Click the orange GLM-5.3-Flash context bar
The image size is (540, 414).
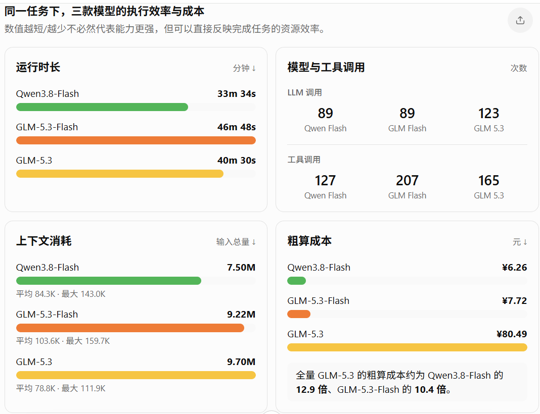click(x=130, y=328)
